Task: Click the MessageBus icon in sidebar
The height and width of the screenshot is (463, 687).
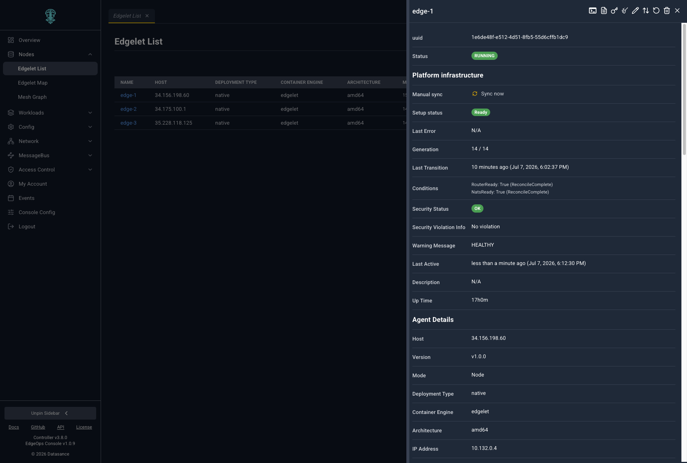Action: [11, 155]
